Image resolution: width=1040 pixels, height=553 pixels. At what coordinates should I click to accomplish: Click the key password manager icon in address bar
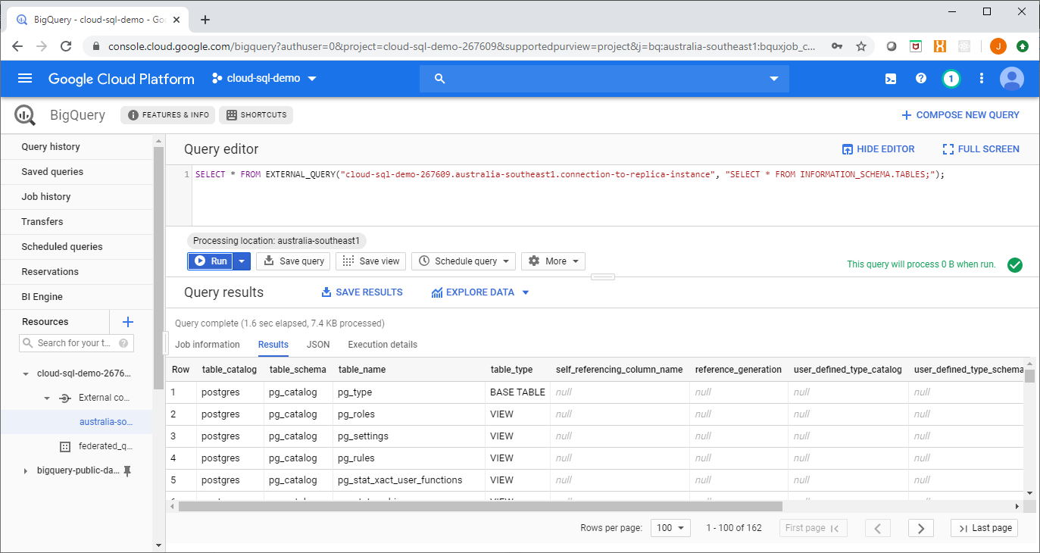coord(837,46)
